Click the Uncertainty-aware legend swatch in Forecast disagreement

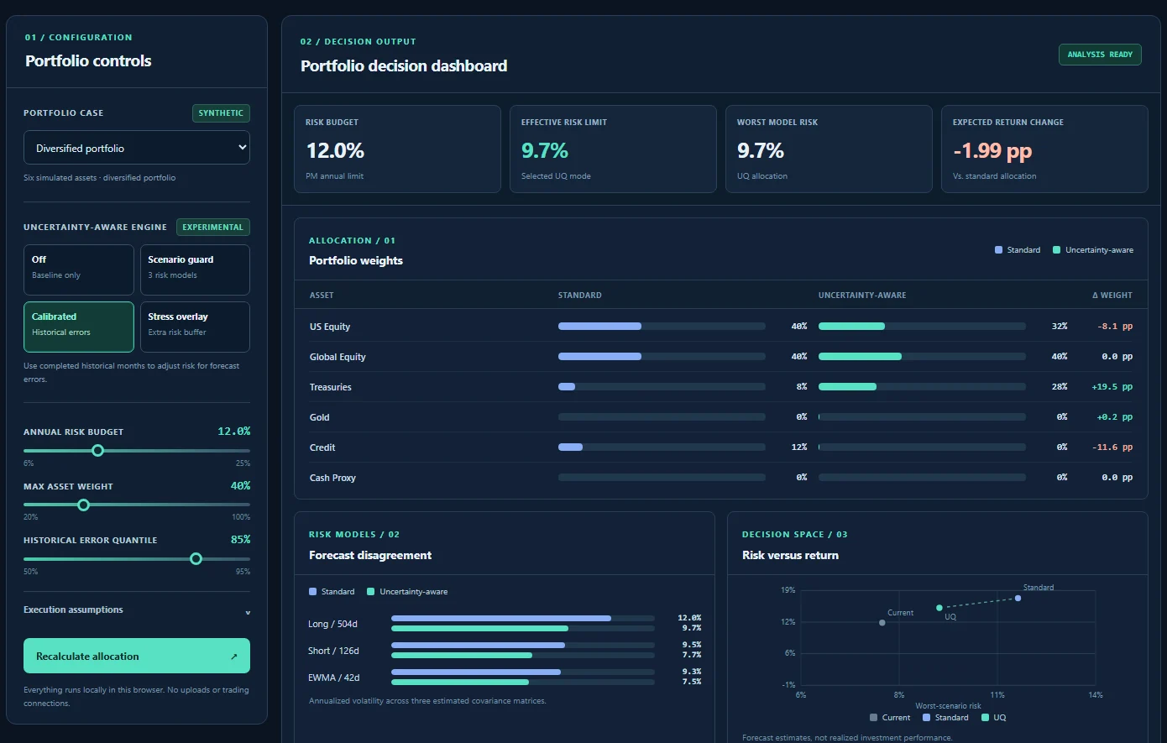[x=370, y=592]
